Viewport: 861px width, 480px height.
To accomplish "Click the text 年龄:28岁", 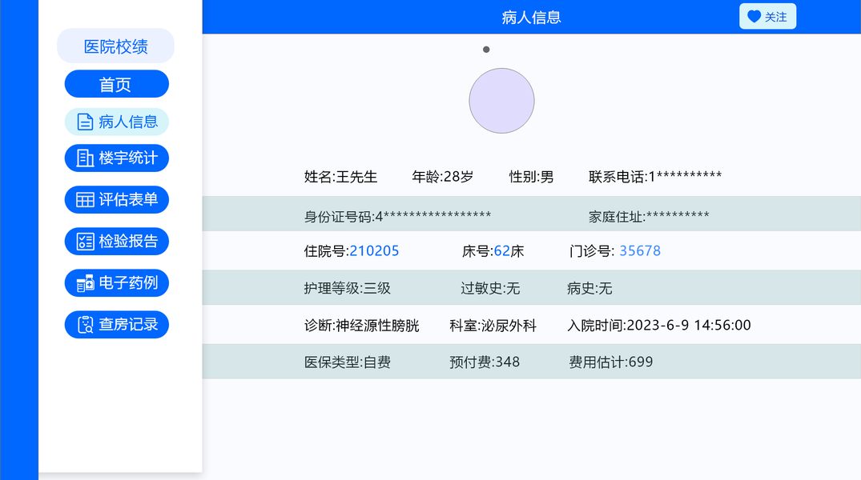I will click(x=443, y=177).
